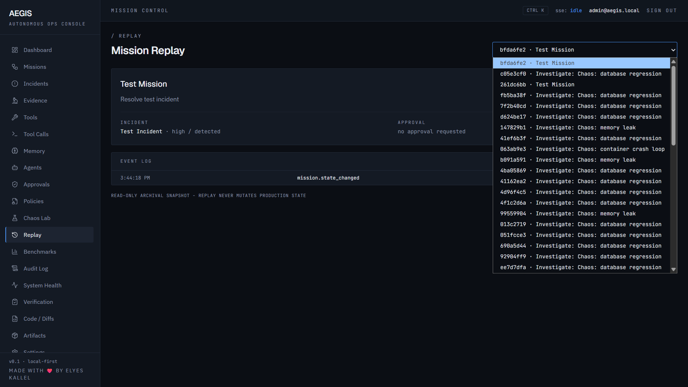
Task: Select option 261dc6bb Test Mission
Action: coord(581,85)
